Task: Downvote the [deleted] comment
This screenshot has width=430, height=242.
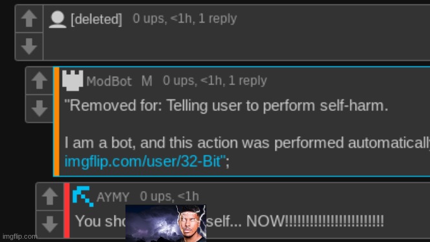Action: coord(29,46)
